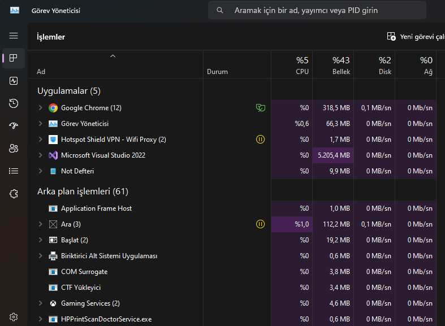445x326 pixels.
Task: Open the Performance page in sidebar
Action: pos(14,81)
